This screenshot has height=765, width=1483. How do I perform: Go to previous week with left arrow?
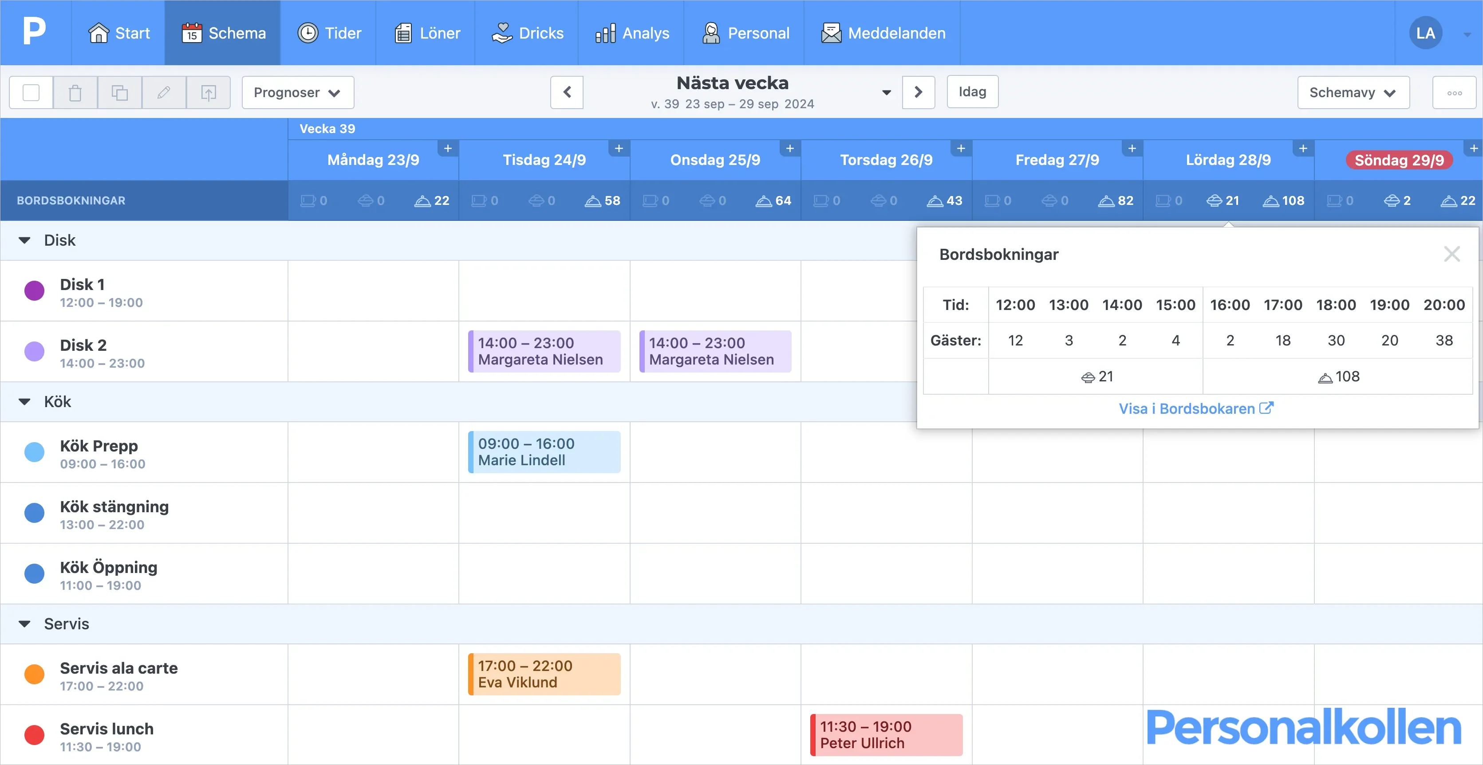pos(567,92)
